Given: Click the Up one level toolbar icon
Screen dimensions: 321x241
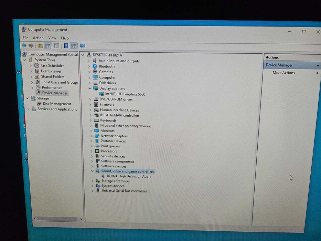Looking at the screenshot, I should pos(40,46).
